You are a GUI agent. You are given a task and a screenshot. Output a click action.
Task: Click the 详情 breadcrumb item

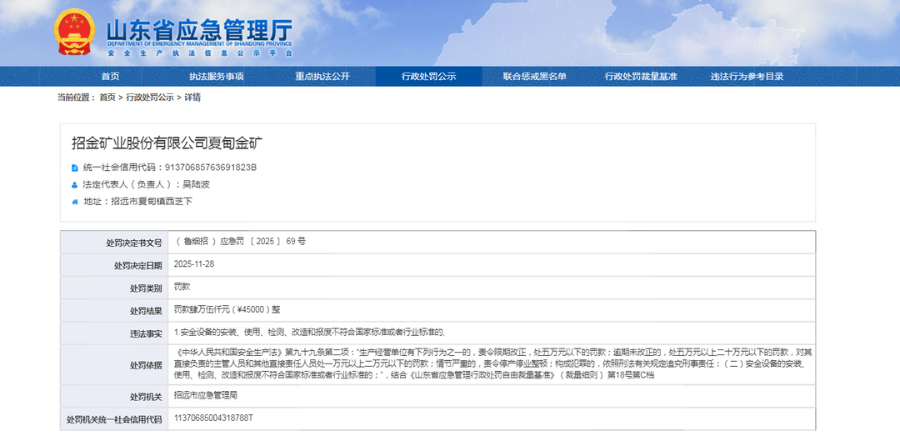(192, 98)
